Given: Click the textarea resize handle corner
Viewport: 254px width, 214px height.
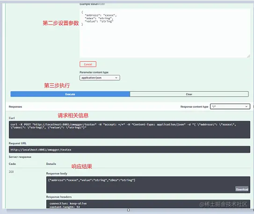Looking at the screenshot, I should click(x=249, y=56).
